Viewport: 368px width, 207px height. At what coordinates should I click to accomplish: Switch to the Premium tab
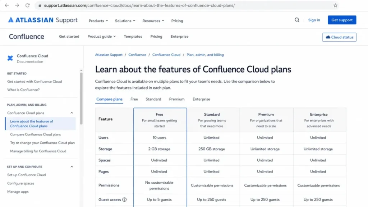point(177,99)
